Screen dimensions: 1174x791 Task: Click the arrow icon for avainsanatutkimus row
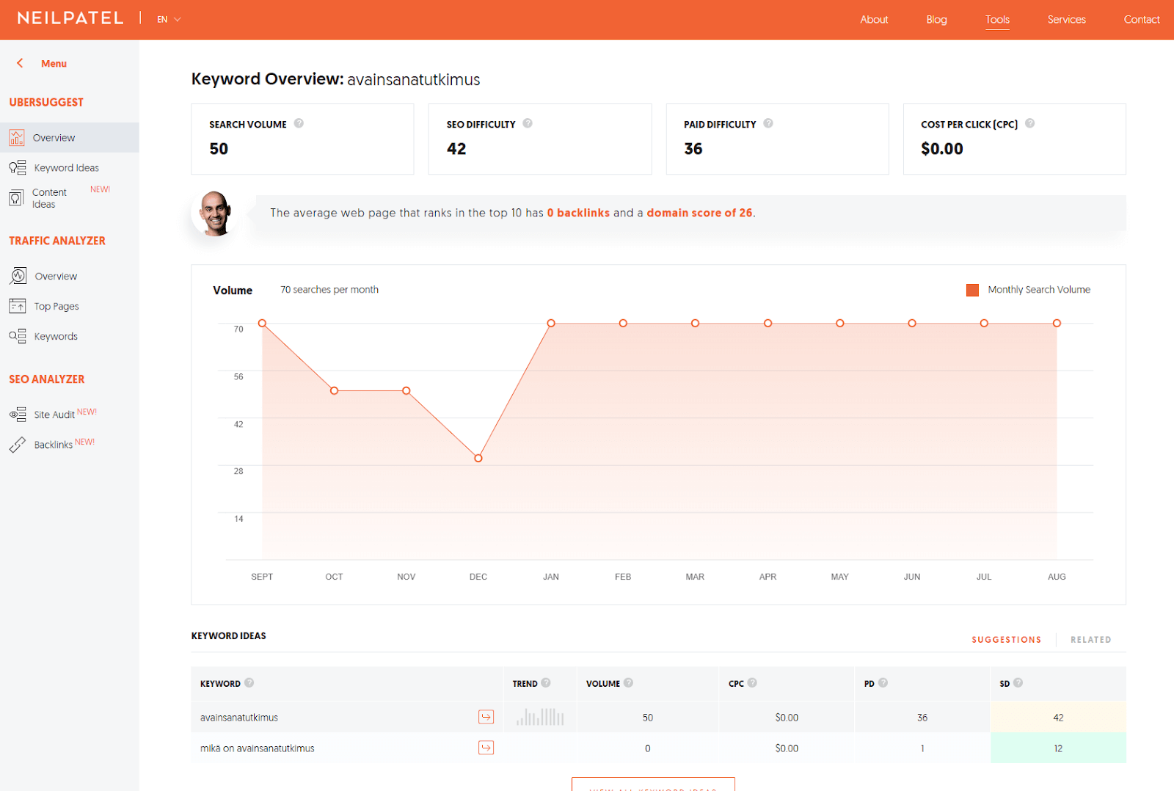coord(486,717)
